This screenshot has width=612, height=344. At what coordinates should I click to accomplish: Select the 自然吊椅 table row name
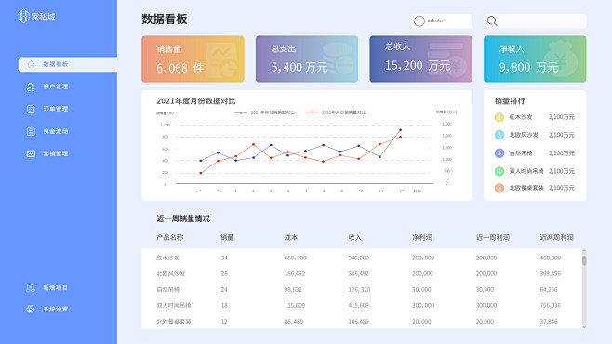pos(167,290)
